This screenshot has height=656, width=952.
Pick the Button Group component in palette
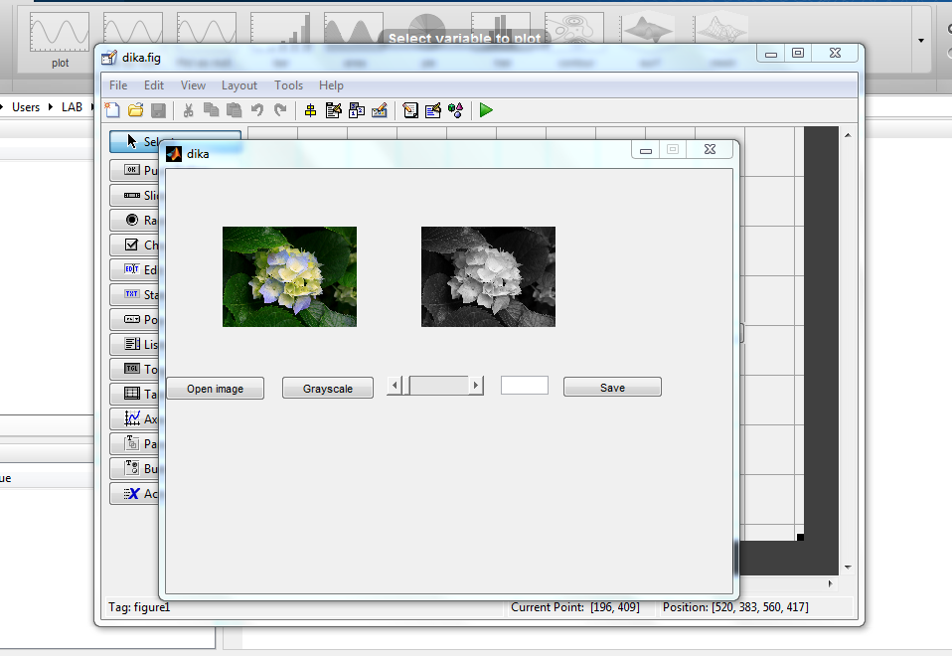[x=134, y=469]
